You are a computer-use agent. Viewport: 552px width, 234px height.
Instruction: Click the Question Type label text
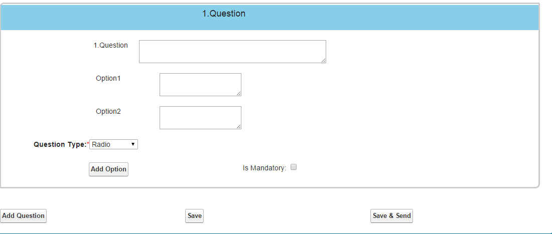tap(60, 144)
